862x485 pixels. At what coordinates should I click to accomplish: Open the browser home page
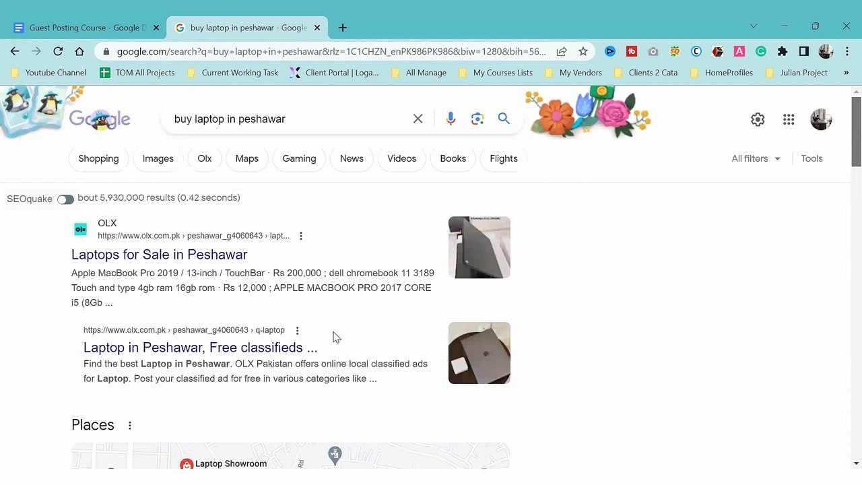(x=79, y=51)
